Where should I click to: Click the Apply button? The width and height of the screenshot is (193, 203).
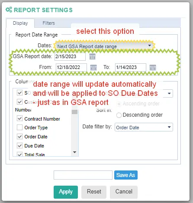[x=66, y=192]
